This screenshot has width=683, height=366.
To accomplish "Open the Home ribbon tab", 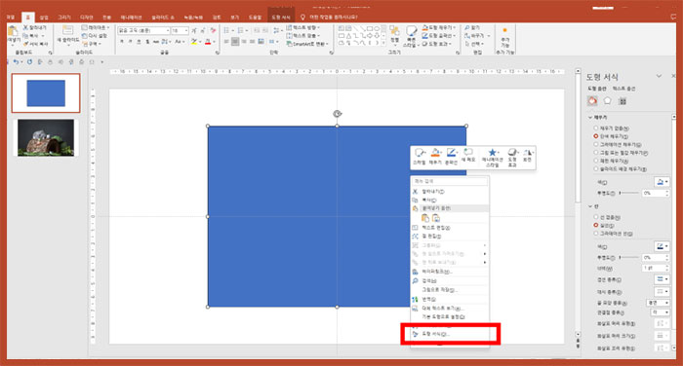I will tap(28, 18).
